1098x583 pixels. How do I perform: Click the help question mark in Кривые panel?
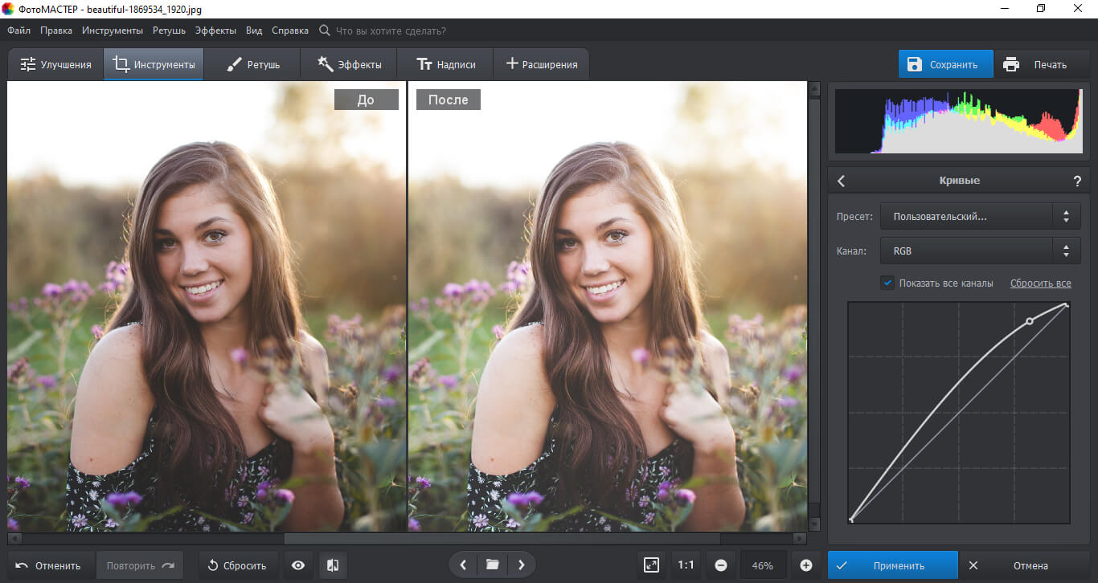click(1077, 181)
